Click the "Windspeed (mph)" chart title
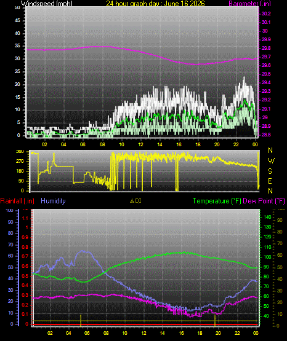287x341 pixels. point(47,4)
